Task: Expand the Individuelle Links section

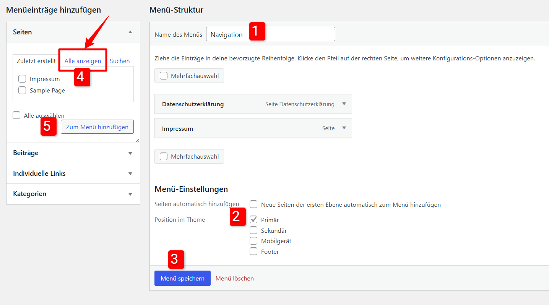Action: [130, 174]
